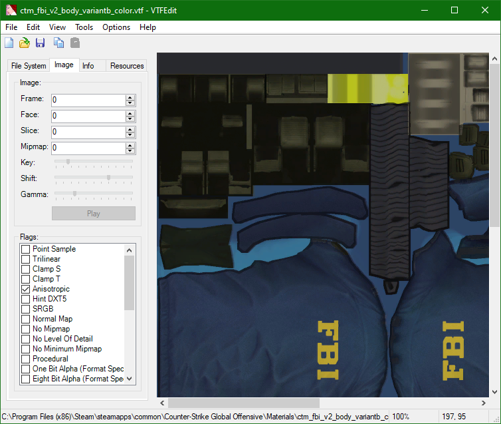This screenshot has height=424, width=501.
Task: Increase the Mipmap value with up arrow
Action: point(130,145)
